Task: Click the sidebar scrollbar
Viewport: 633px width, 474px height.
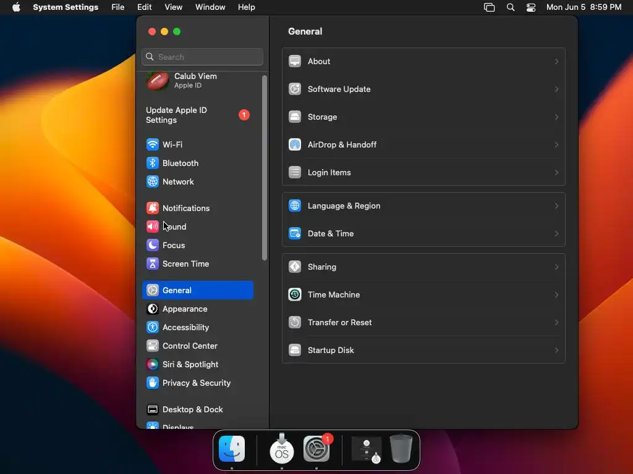Action: (265, 168)
